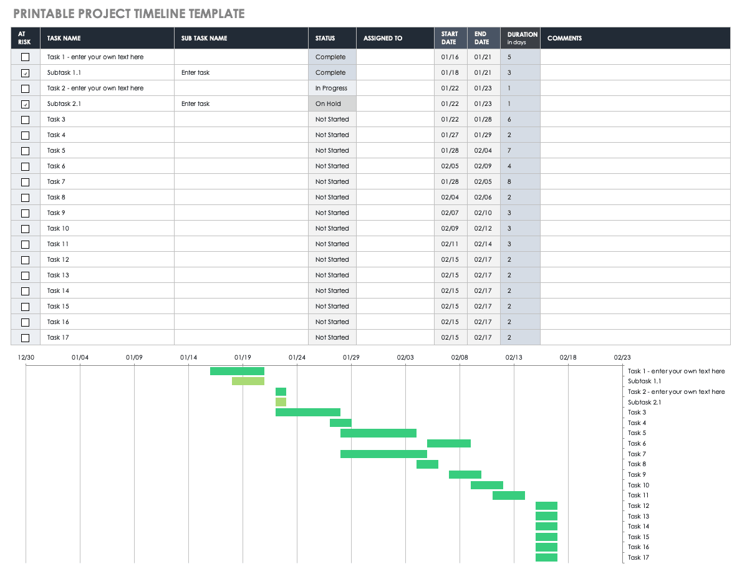Viewport: 742px width, 574px height.
Task: Open the On Hold status cell
Action: [332, 104]
